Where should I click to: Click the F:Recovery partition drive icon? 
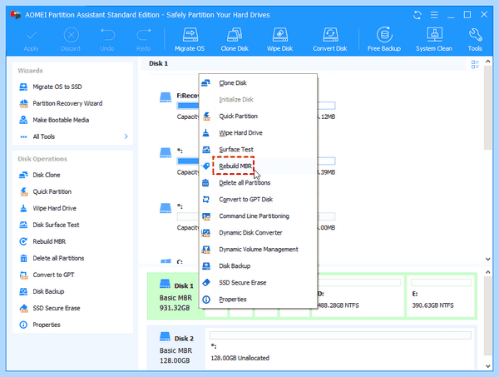166,97
